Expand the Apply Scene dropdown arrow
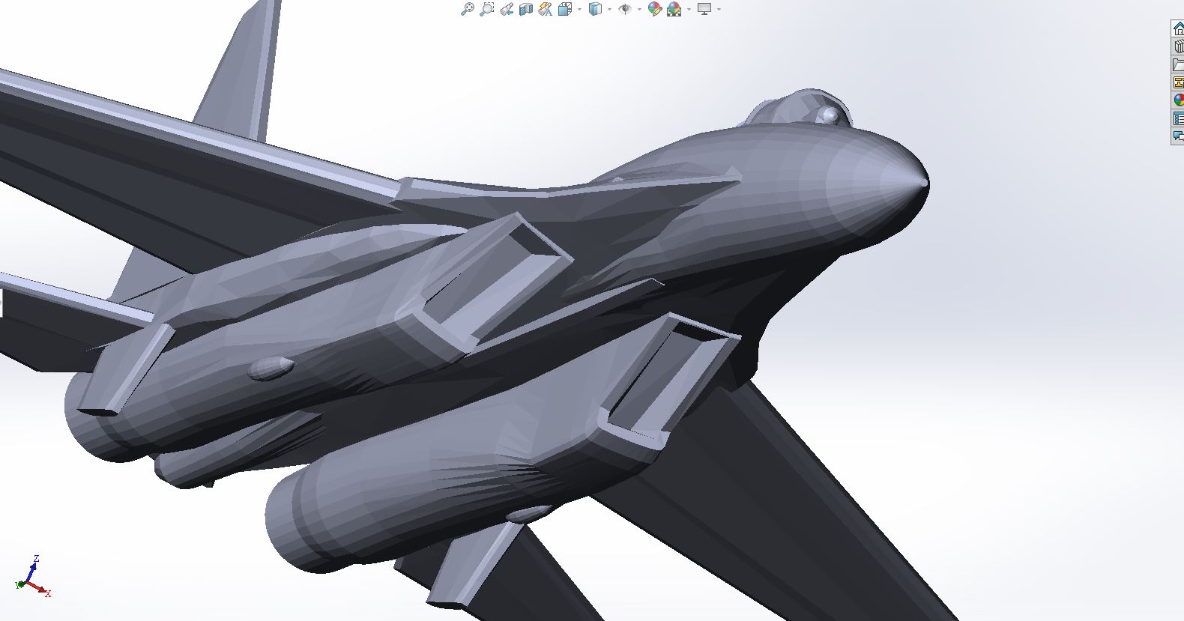Viewport: 1184px width, 621px height. [688, 9]
